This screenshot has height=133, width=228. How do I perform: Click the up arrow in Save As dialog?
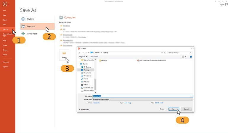pos(89,52)
